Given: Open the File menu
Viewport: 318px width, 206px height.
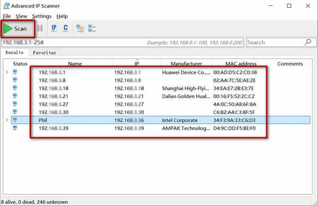Looking at the screenshot, I should 7,16.
